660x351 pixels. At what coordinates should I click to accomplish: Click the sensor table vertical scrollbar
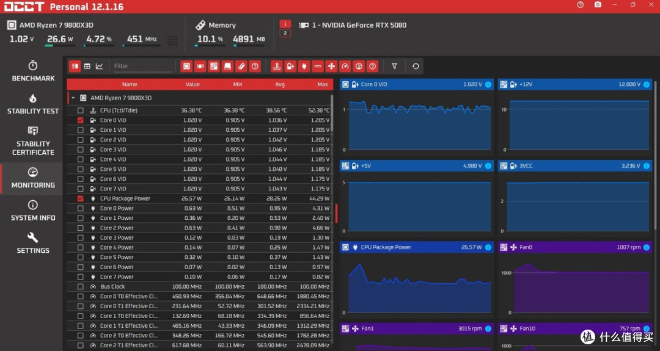click(332, 114)
